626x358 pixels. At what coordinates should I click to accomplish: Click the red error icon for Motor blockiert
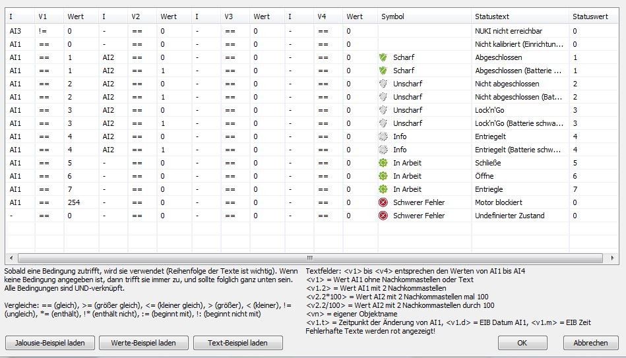point(383,202)
